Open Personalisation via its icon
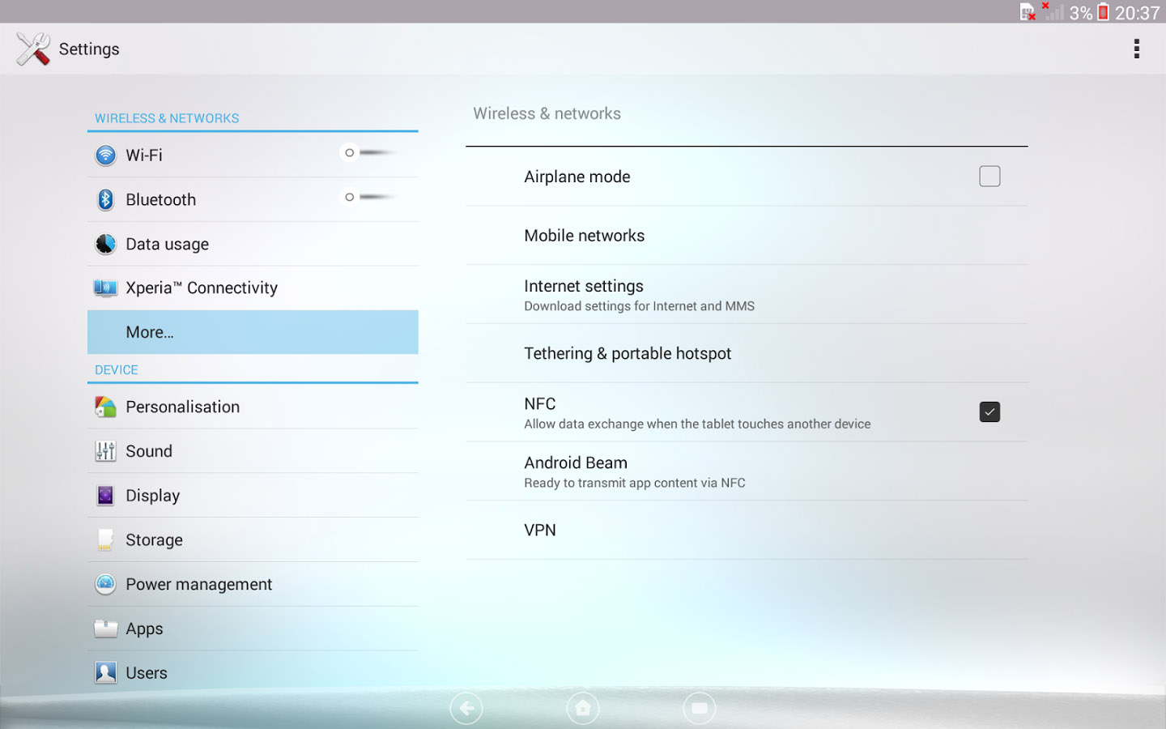Image resolution: width=1166 pixels, height=729 pixels. click(105, 407)
